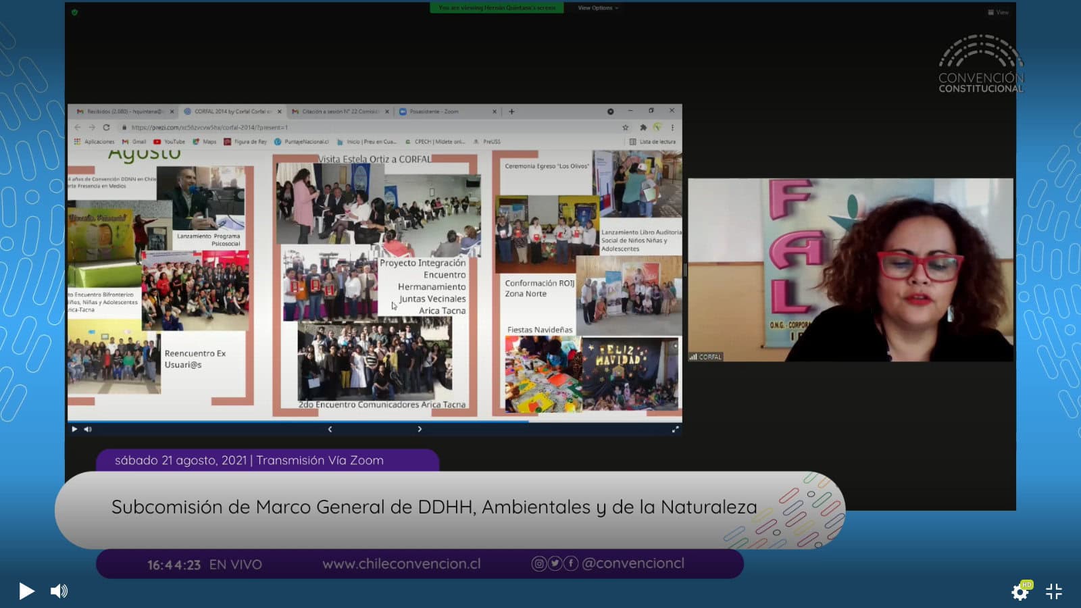Reload the page in the browser
The image size is (1081, 608).
click(106, 127)
